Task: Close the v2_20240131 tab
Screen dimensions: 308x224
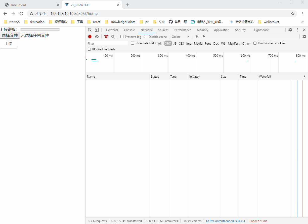Action: (x=118, y=5)
